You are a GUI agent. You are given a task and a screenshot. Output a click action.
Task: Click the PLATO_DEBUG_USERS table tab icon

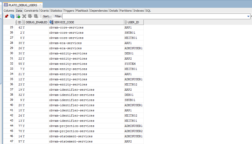[x=6, y=5]
